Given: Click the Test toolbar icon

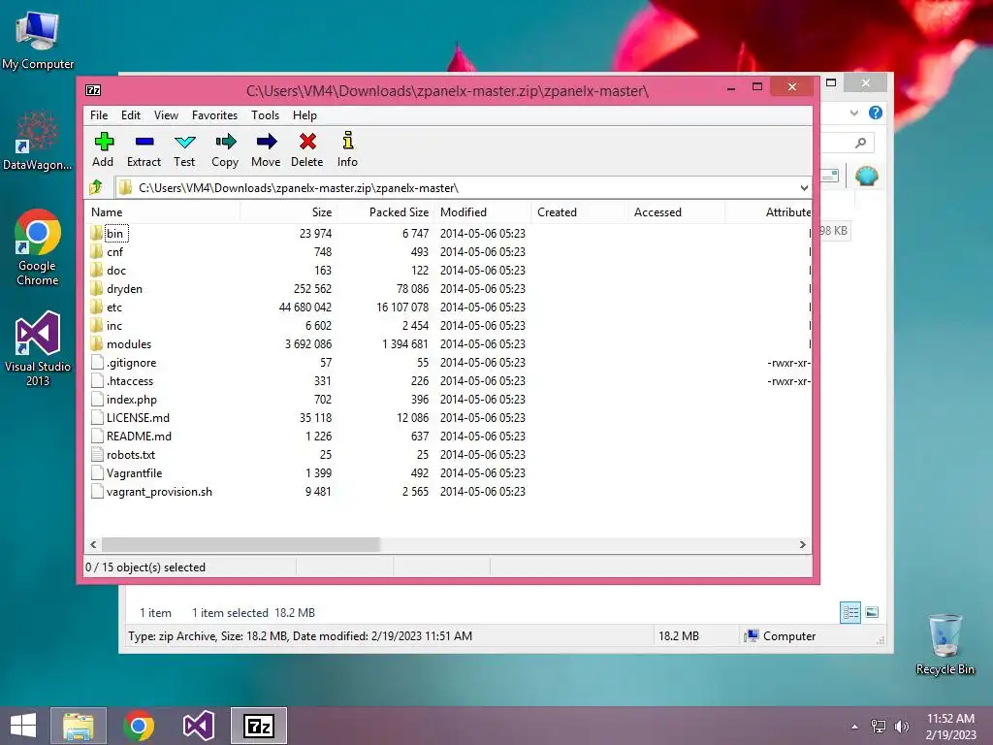Looking at the screenshot, I should click(185, 142).
